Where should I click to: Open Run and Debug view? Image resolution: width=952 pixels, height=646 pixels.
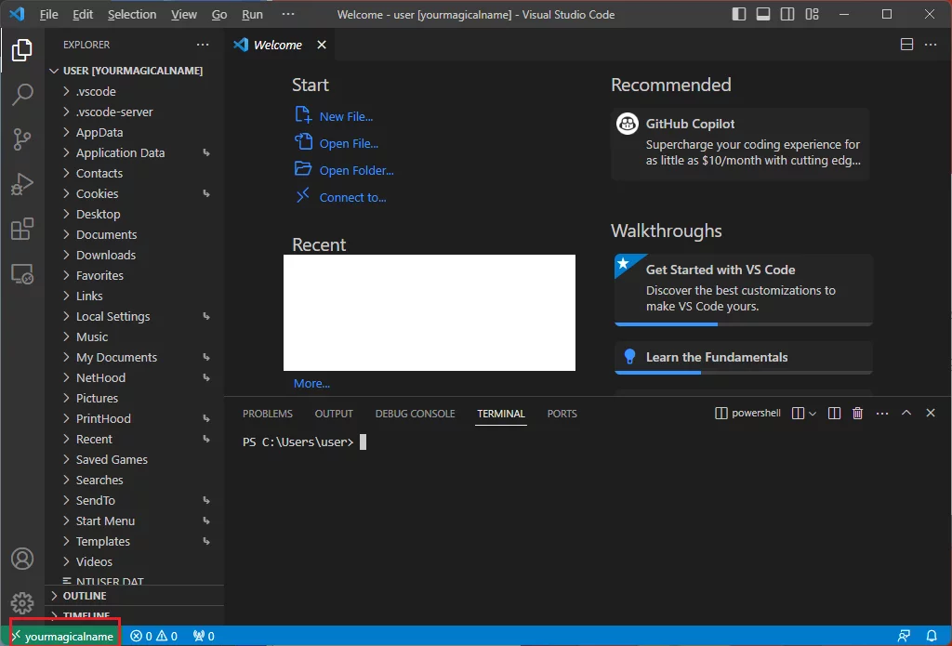(x=22, y=184)
